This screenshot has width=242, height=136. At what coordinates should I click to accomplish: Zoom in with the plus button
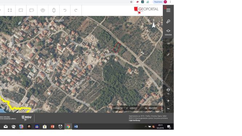tap(168, 101)
